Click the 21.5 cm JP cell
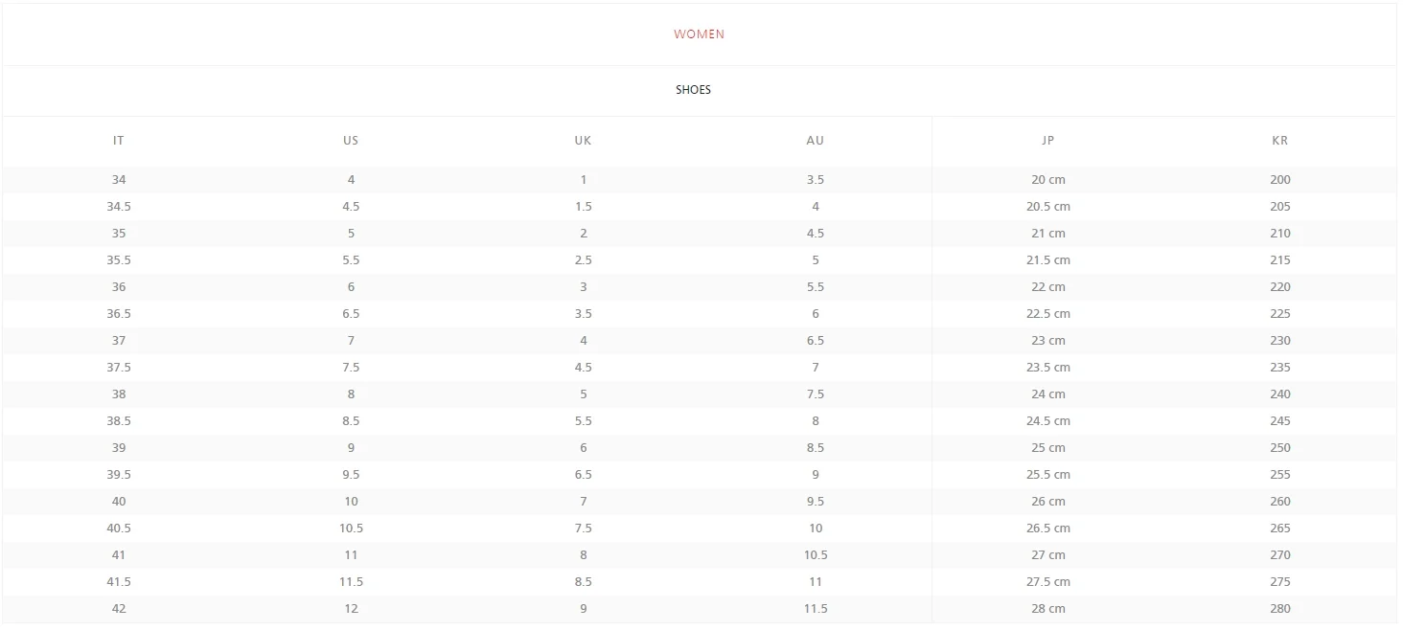 [x=1047, y=260]
